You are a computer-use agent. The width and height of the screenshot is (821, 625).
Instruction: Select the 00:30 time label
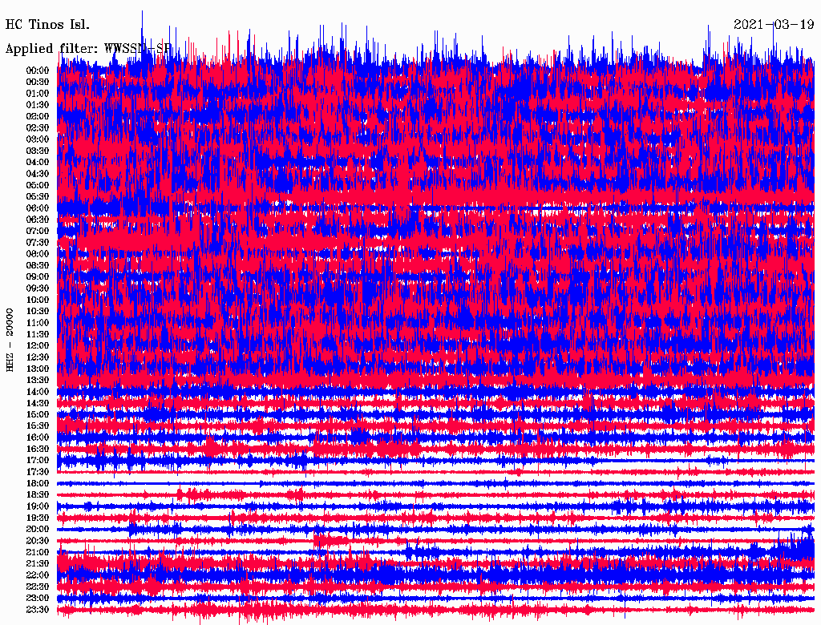tap(38, 82)
